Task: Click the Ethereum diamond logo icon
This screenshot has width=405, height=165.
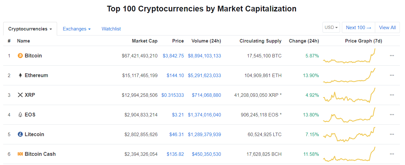Action: click(x=20, y=76)
